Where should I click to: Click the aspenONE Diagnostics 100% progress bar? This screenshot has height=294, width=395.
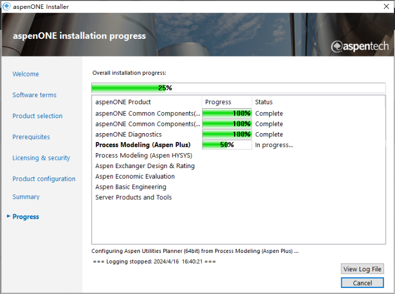227,134
